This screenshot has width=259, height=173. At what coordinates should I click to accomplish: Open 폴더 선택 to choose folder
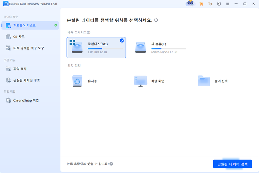[x=223, y=81]
